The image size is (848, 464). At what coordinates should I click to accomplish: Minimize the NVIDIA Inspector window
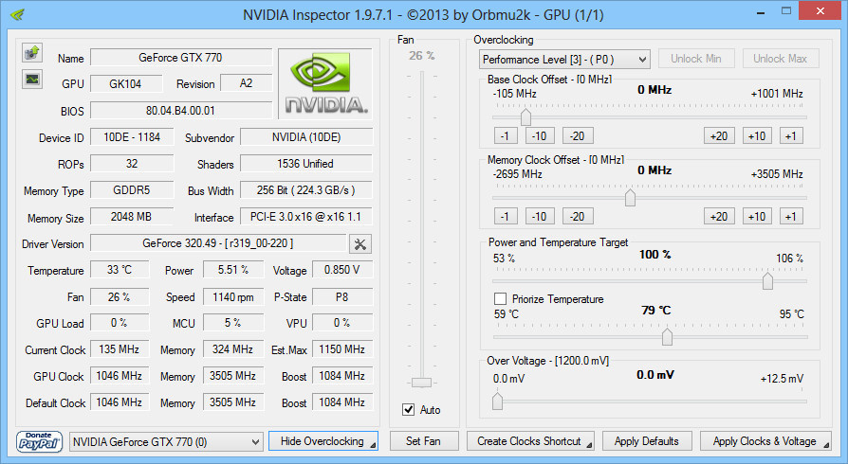[x=761, y=12]
